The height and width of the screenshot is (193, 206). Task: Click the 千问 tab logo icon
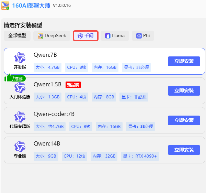tap(80, 36)
